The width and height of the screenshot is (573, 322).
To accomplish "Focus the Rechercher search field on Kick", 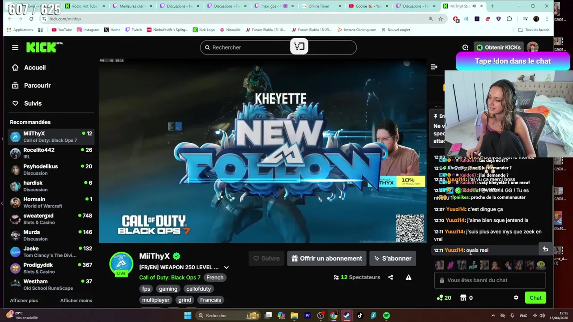I will [278, 47].
